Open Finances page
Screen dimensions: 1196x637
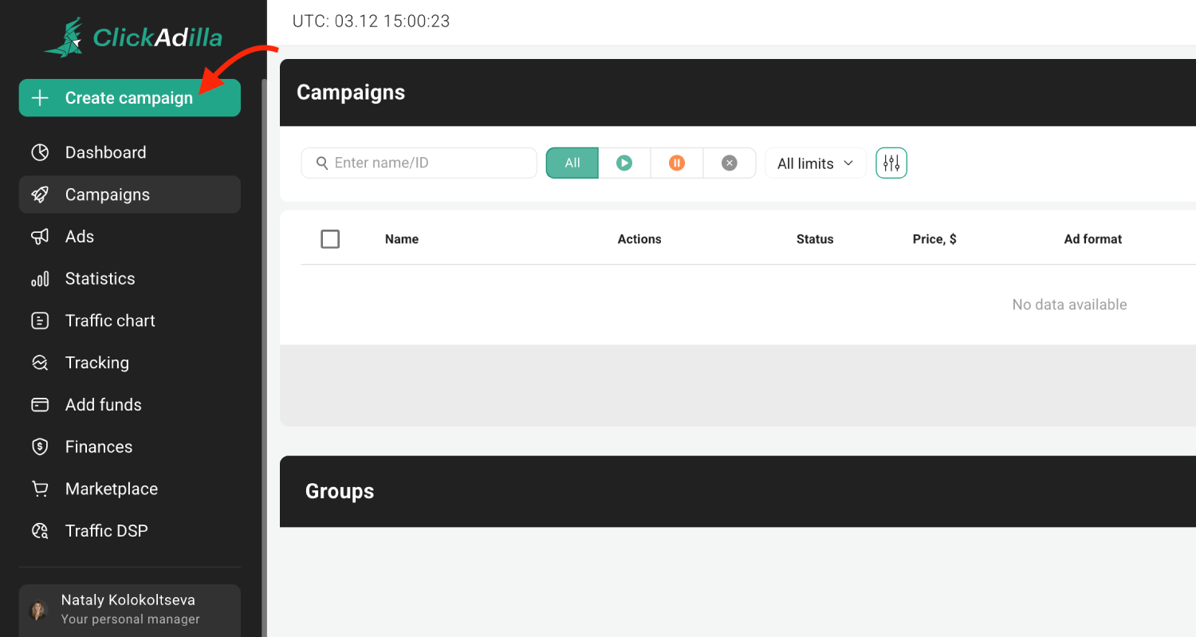(x=130, y=447)
